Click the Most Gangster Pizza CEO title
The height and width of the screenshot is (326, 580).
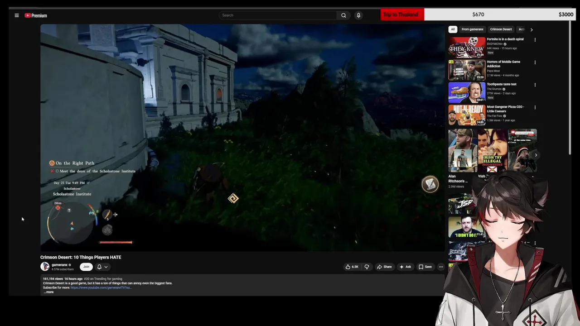506,109
